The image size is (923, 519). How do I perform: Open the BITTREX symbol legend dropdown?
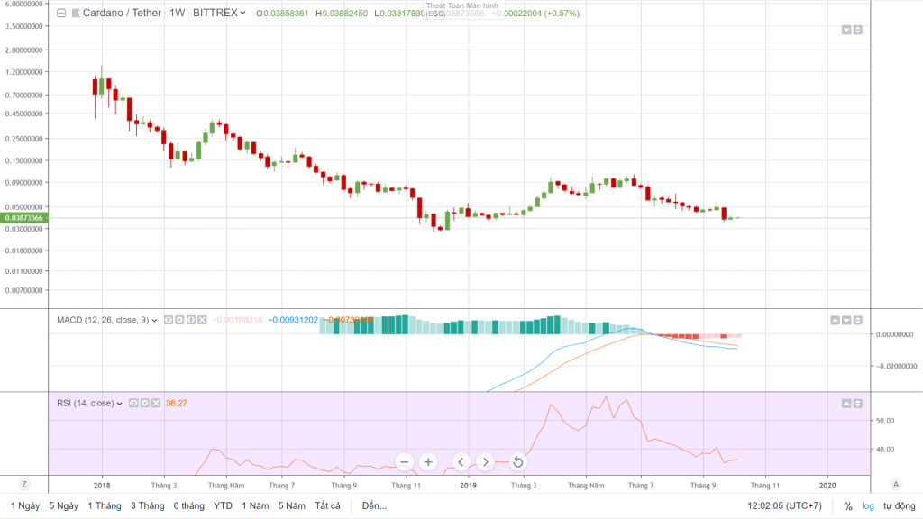tap(243, 14)
